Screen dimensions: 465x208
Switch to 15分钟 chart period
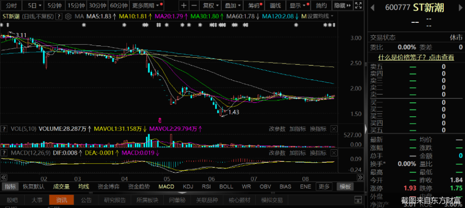coord(76,5)
